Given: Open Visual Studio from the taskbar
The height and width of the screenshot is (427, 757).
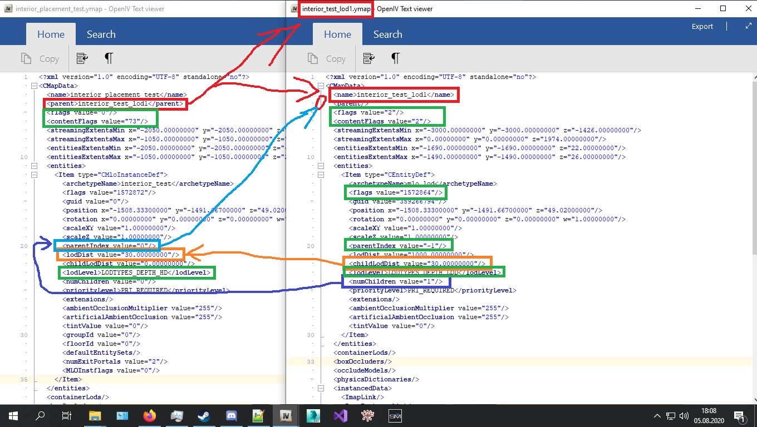Looking at the screenshot, I should [341, 415].
